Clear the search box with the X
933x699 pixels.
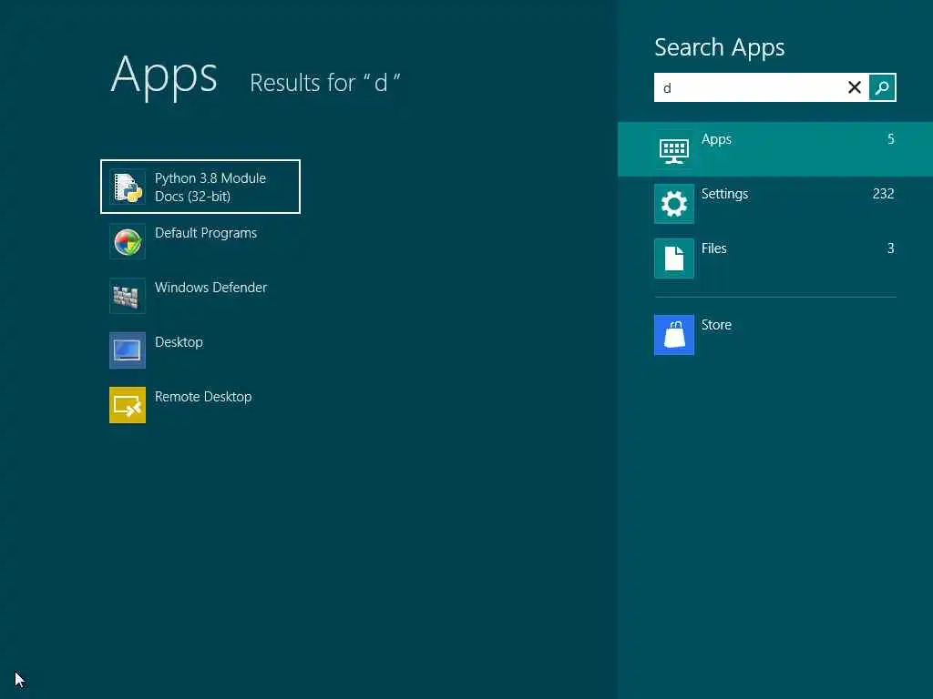tap(855, 87)
